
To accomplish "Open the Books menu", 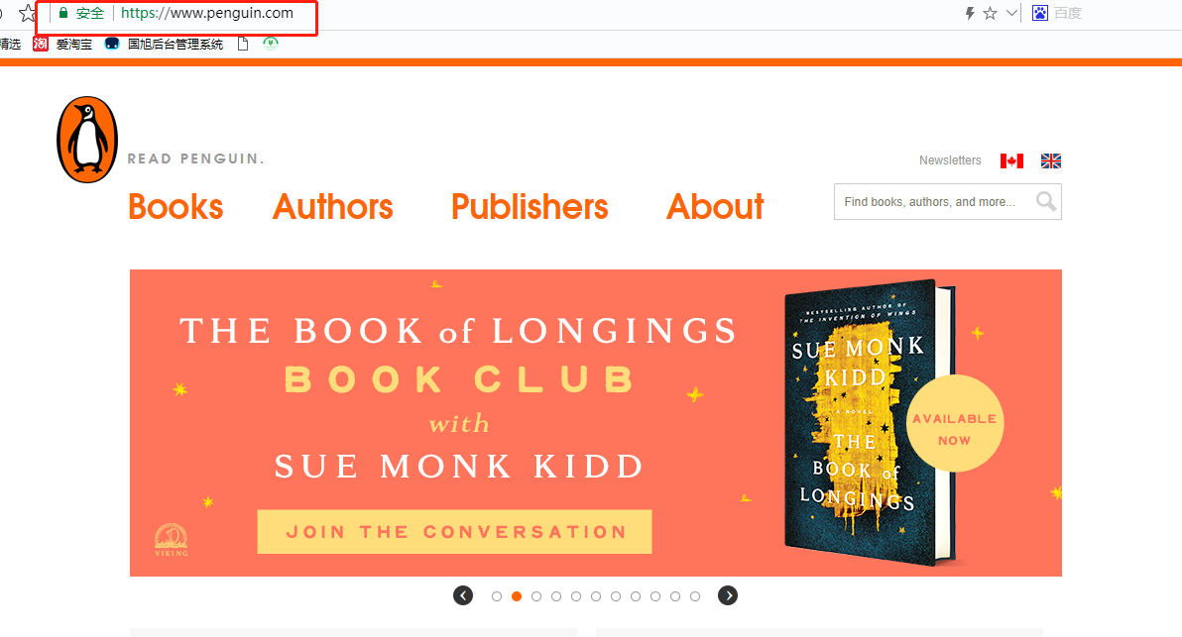I will click(176, 206).
